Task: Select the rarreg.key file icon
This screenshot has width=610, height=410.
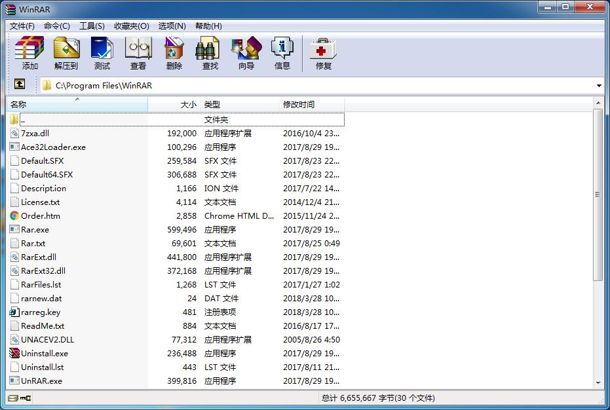Action: click(x=14, y=312)
